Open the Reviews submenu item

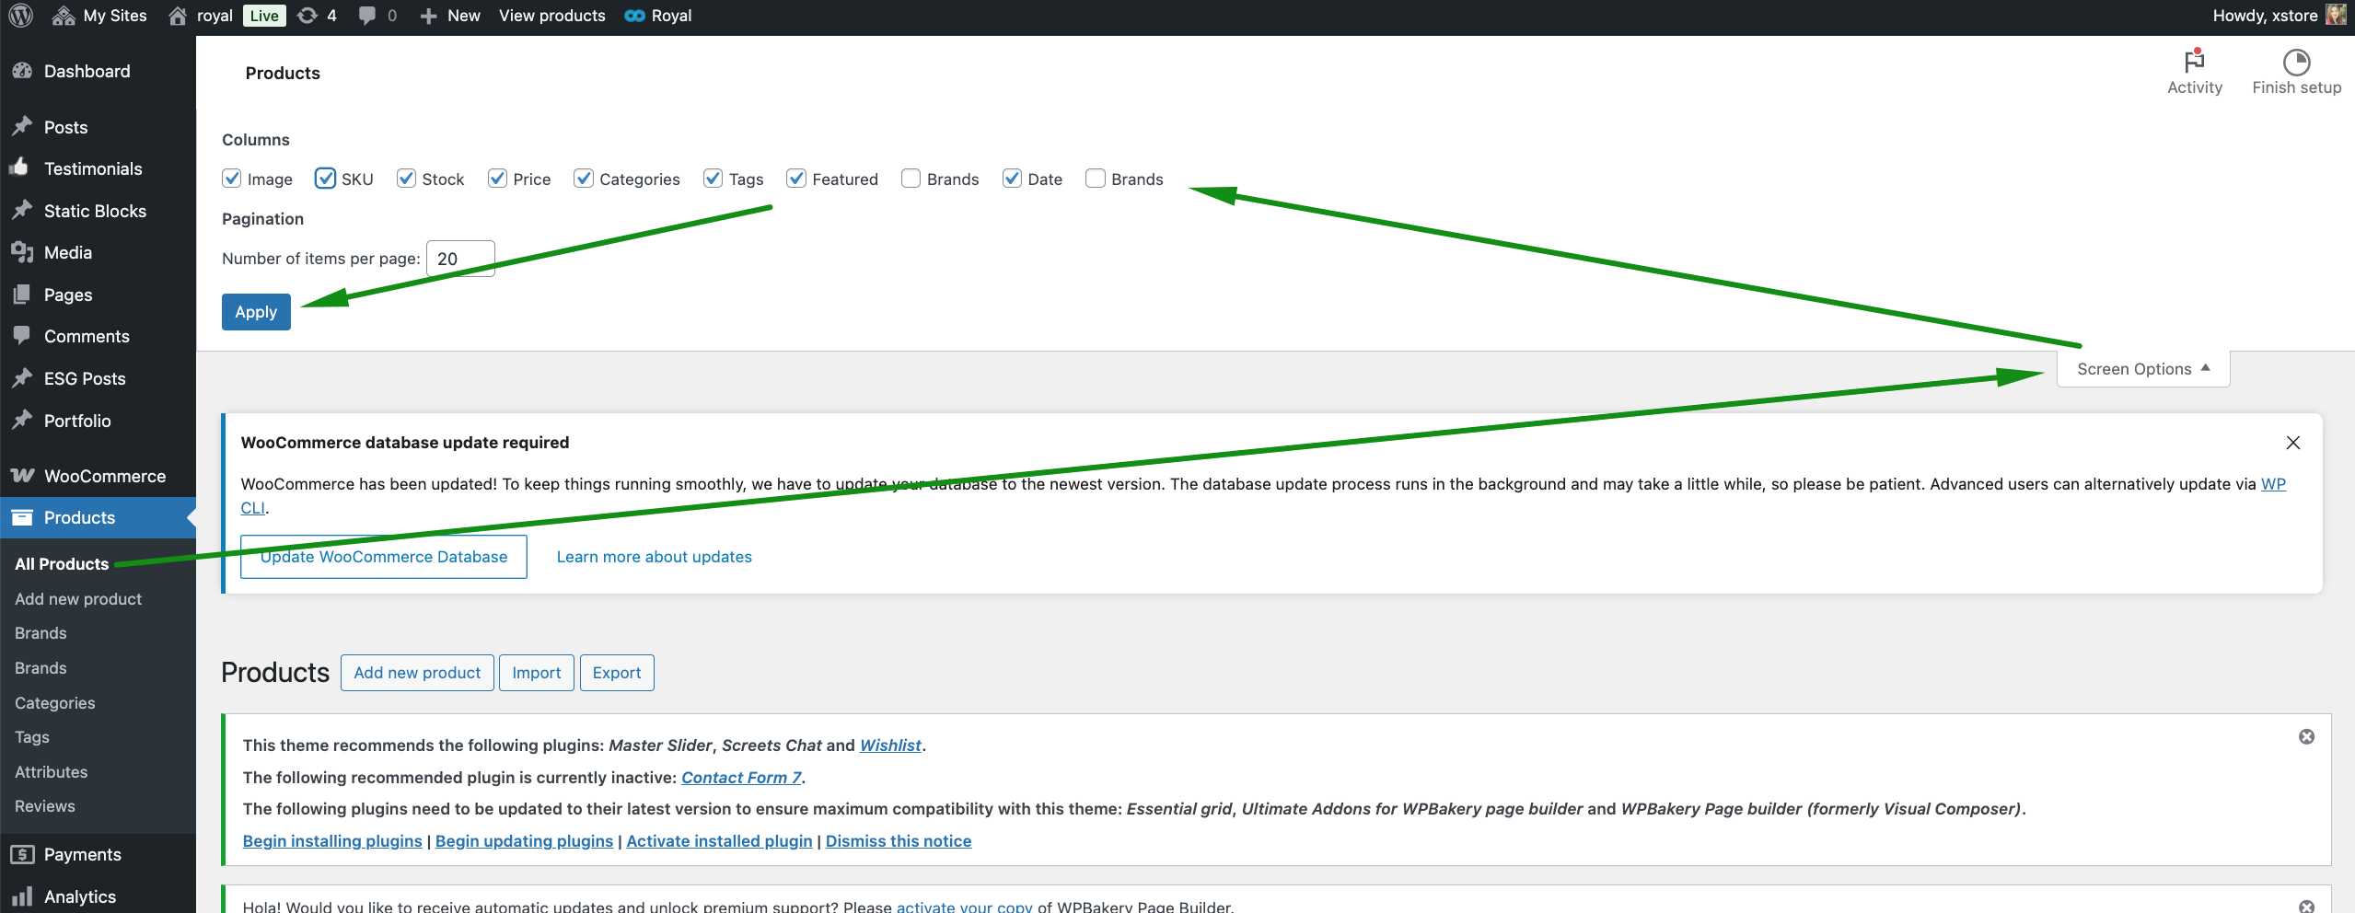(45, 806)
